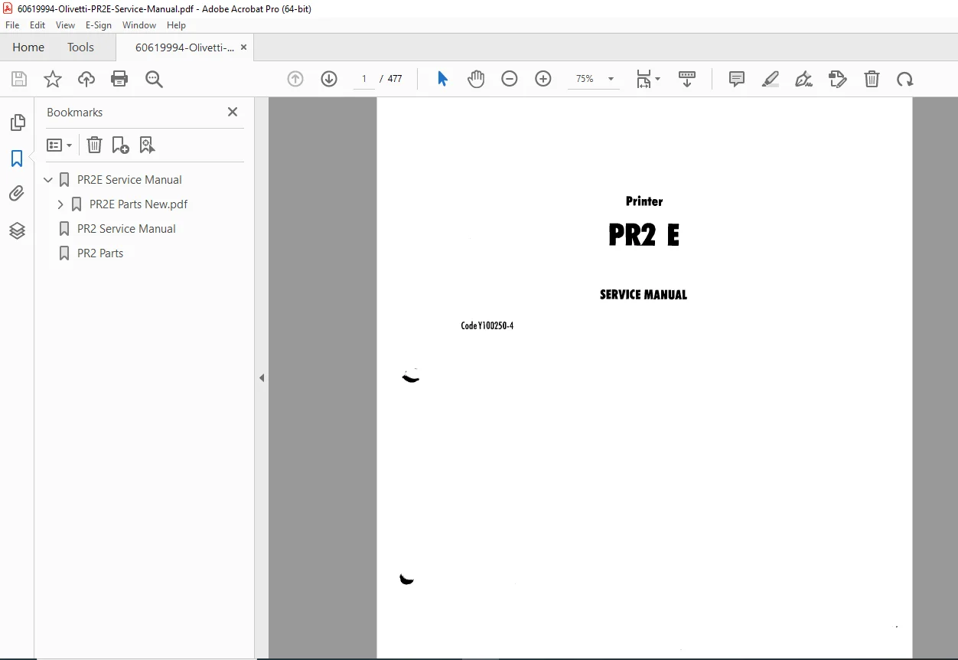Image resolution: width=958 pixels, height=660 pixels.
Task: Open the fit page display options
Action: [x=648, y=79]
